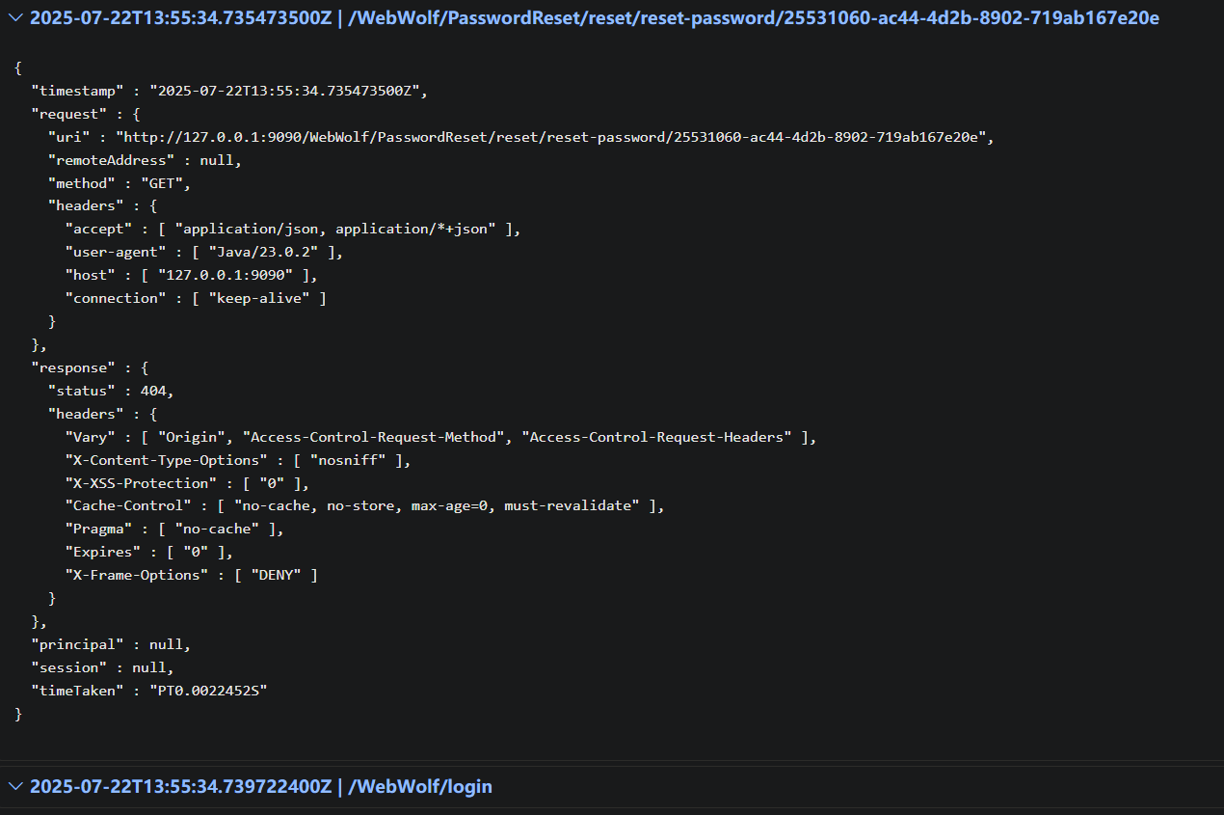The height and width of the screenshot is (815, 1224).
Task: Select the "remoteAddress" null line
Action: pos(145,160)
